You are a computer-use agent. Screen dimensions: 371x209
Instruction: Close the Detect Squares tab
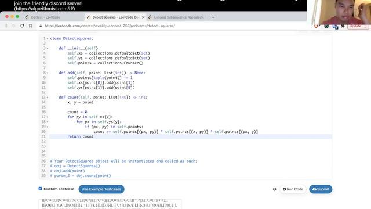point(143,17)
